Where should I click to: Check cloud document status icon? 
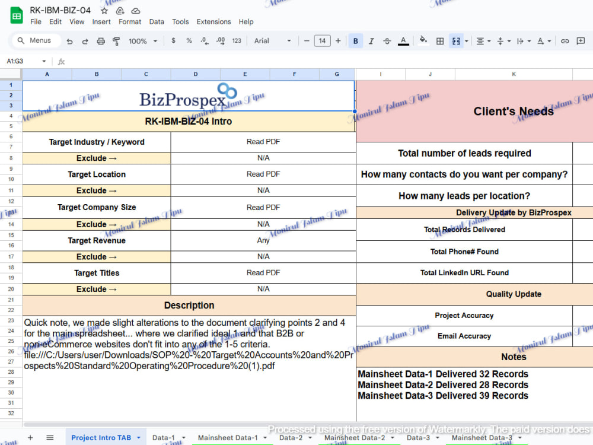[x=135, y=11]
